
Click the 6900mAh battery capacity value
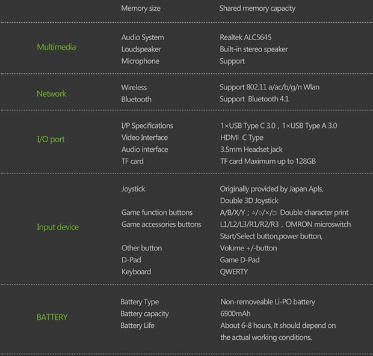click(x=235, y=314)
